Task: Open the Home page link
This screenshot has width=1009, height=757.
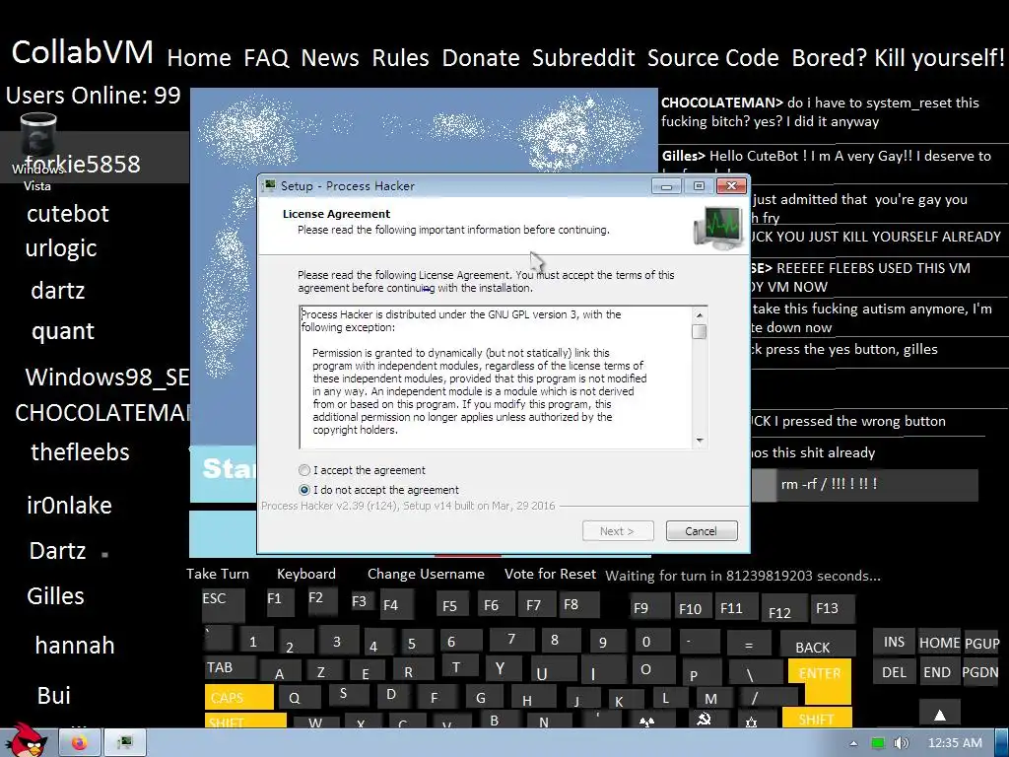Action: tap(199, 58)
